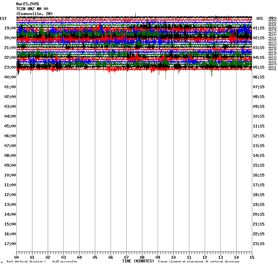Select the 19:00 CST row label
278x266 pixels.
10,28
